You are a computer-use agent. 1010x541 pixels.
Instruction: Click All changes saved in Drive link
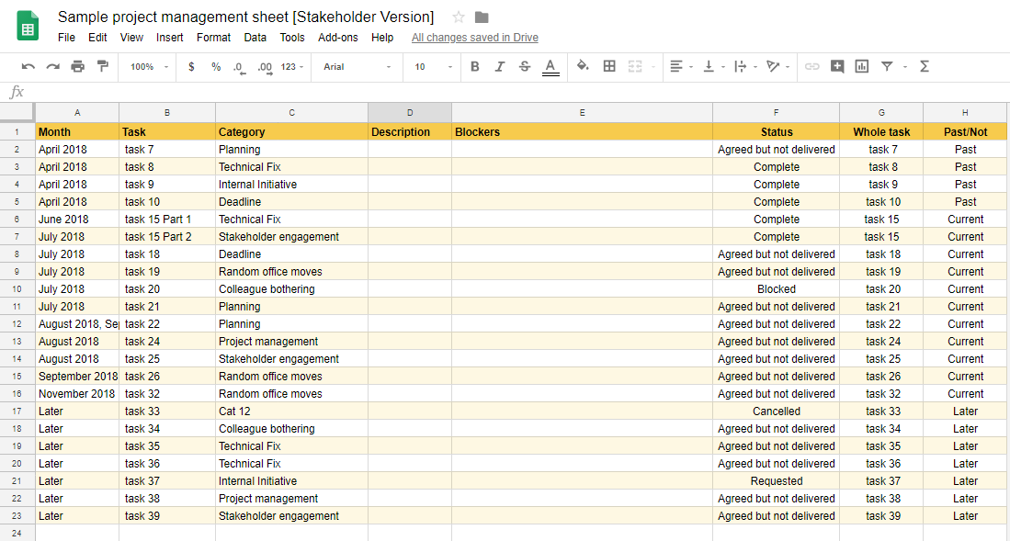tap(474, 38)
